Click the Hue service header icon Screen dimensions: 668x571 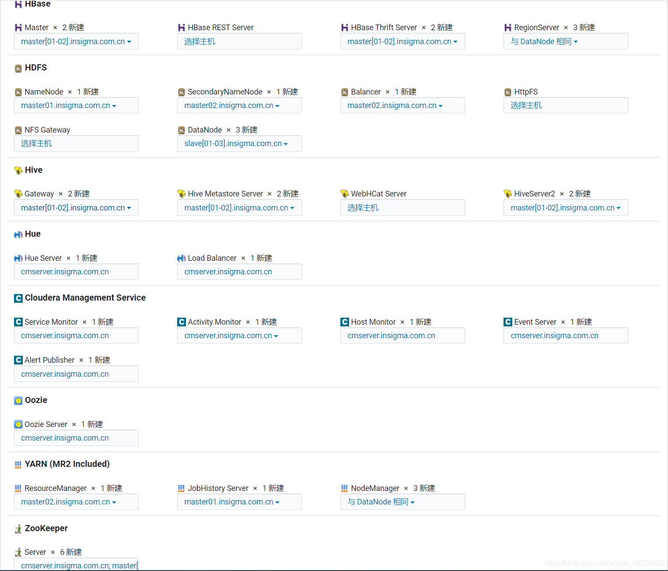[x=18, y=235]
